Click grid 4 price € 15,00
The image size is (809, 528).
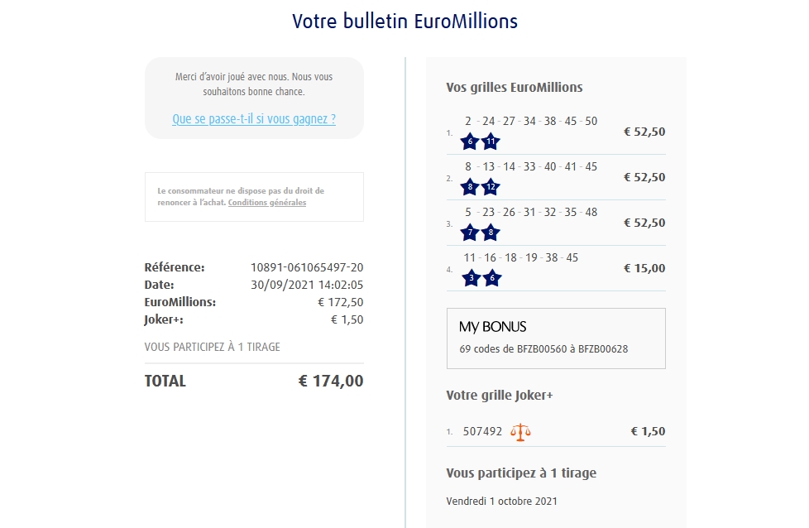click(644, 268)
